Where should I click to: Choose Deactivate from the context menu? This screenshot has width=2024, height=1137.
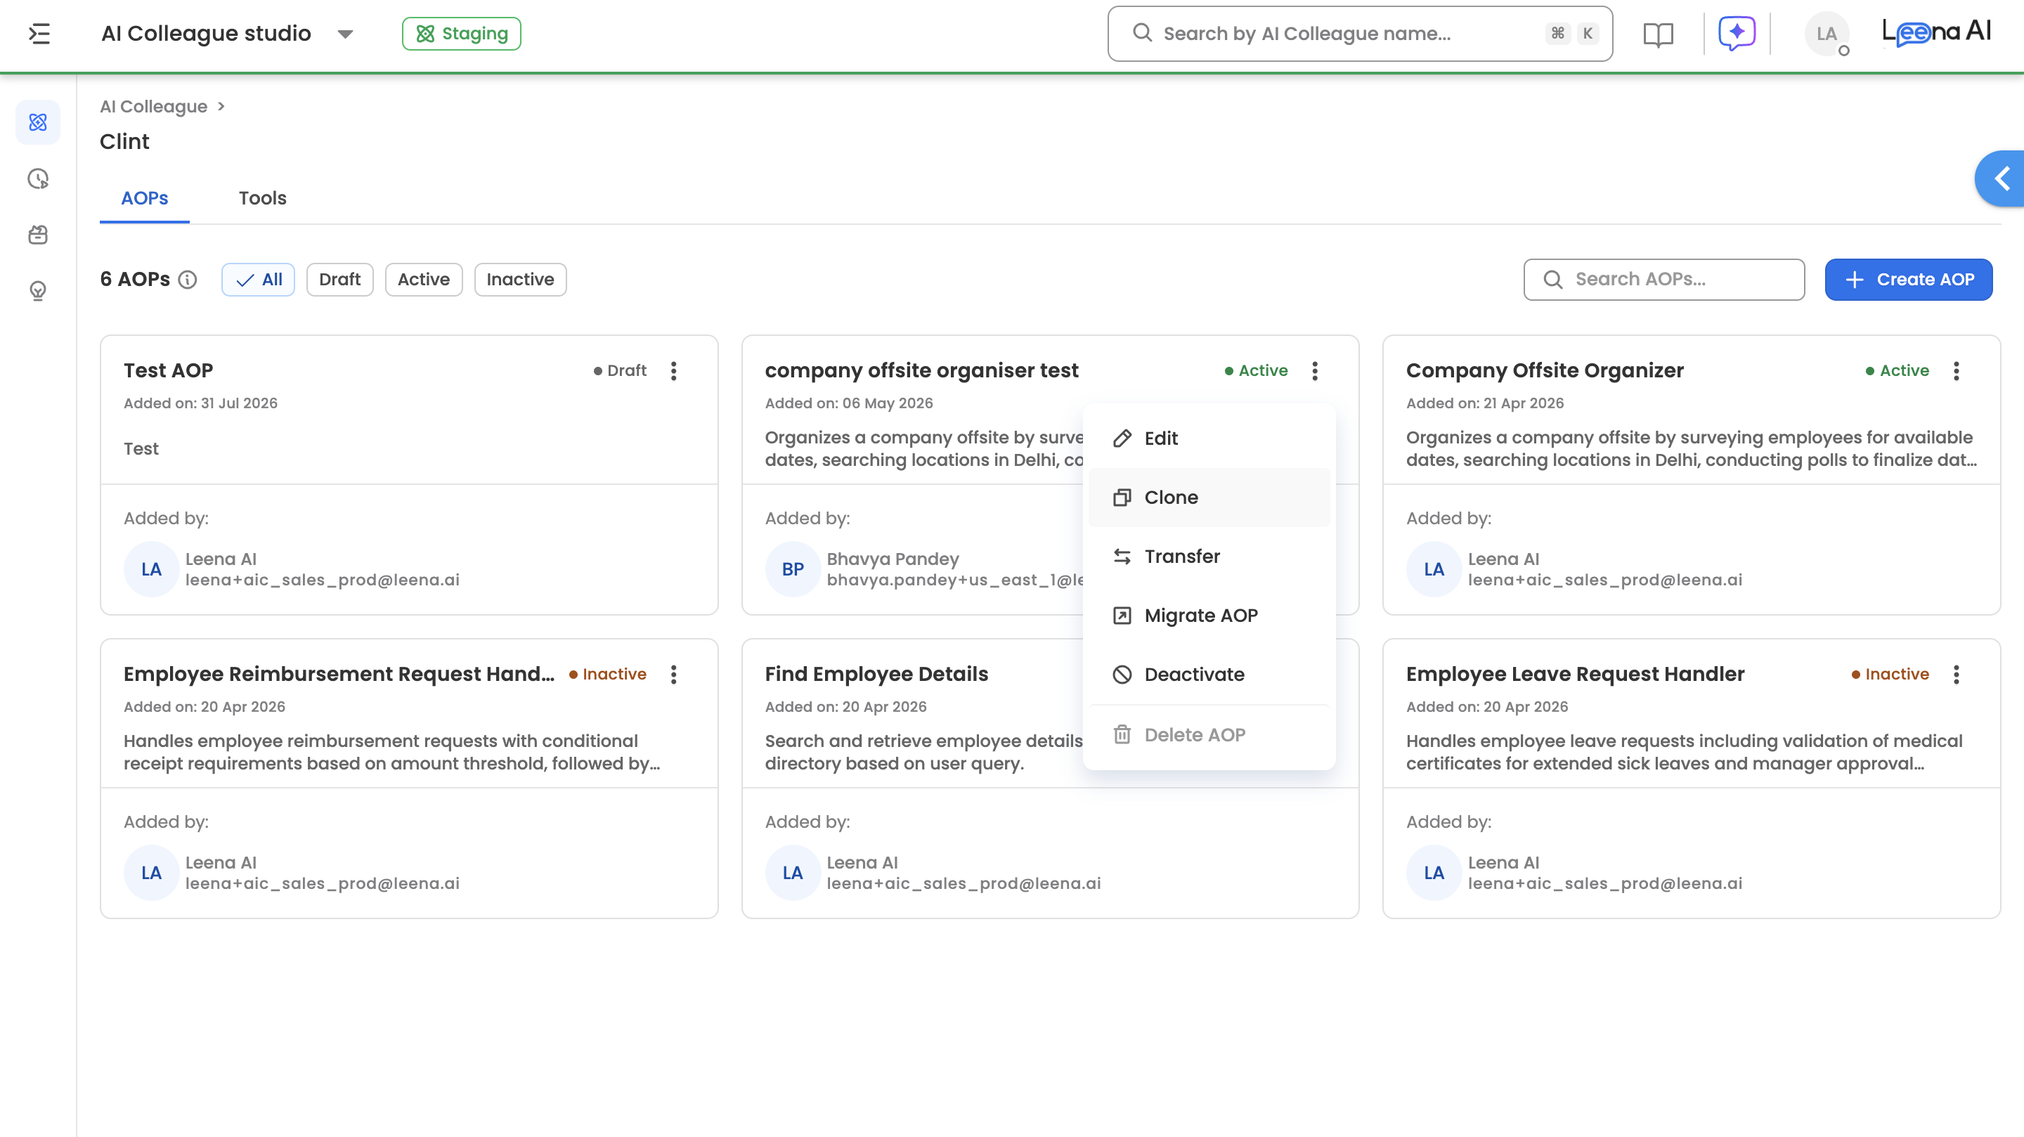pyautogui.click(x=1209, y=674)
